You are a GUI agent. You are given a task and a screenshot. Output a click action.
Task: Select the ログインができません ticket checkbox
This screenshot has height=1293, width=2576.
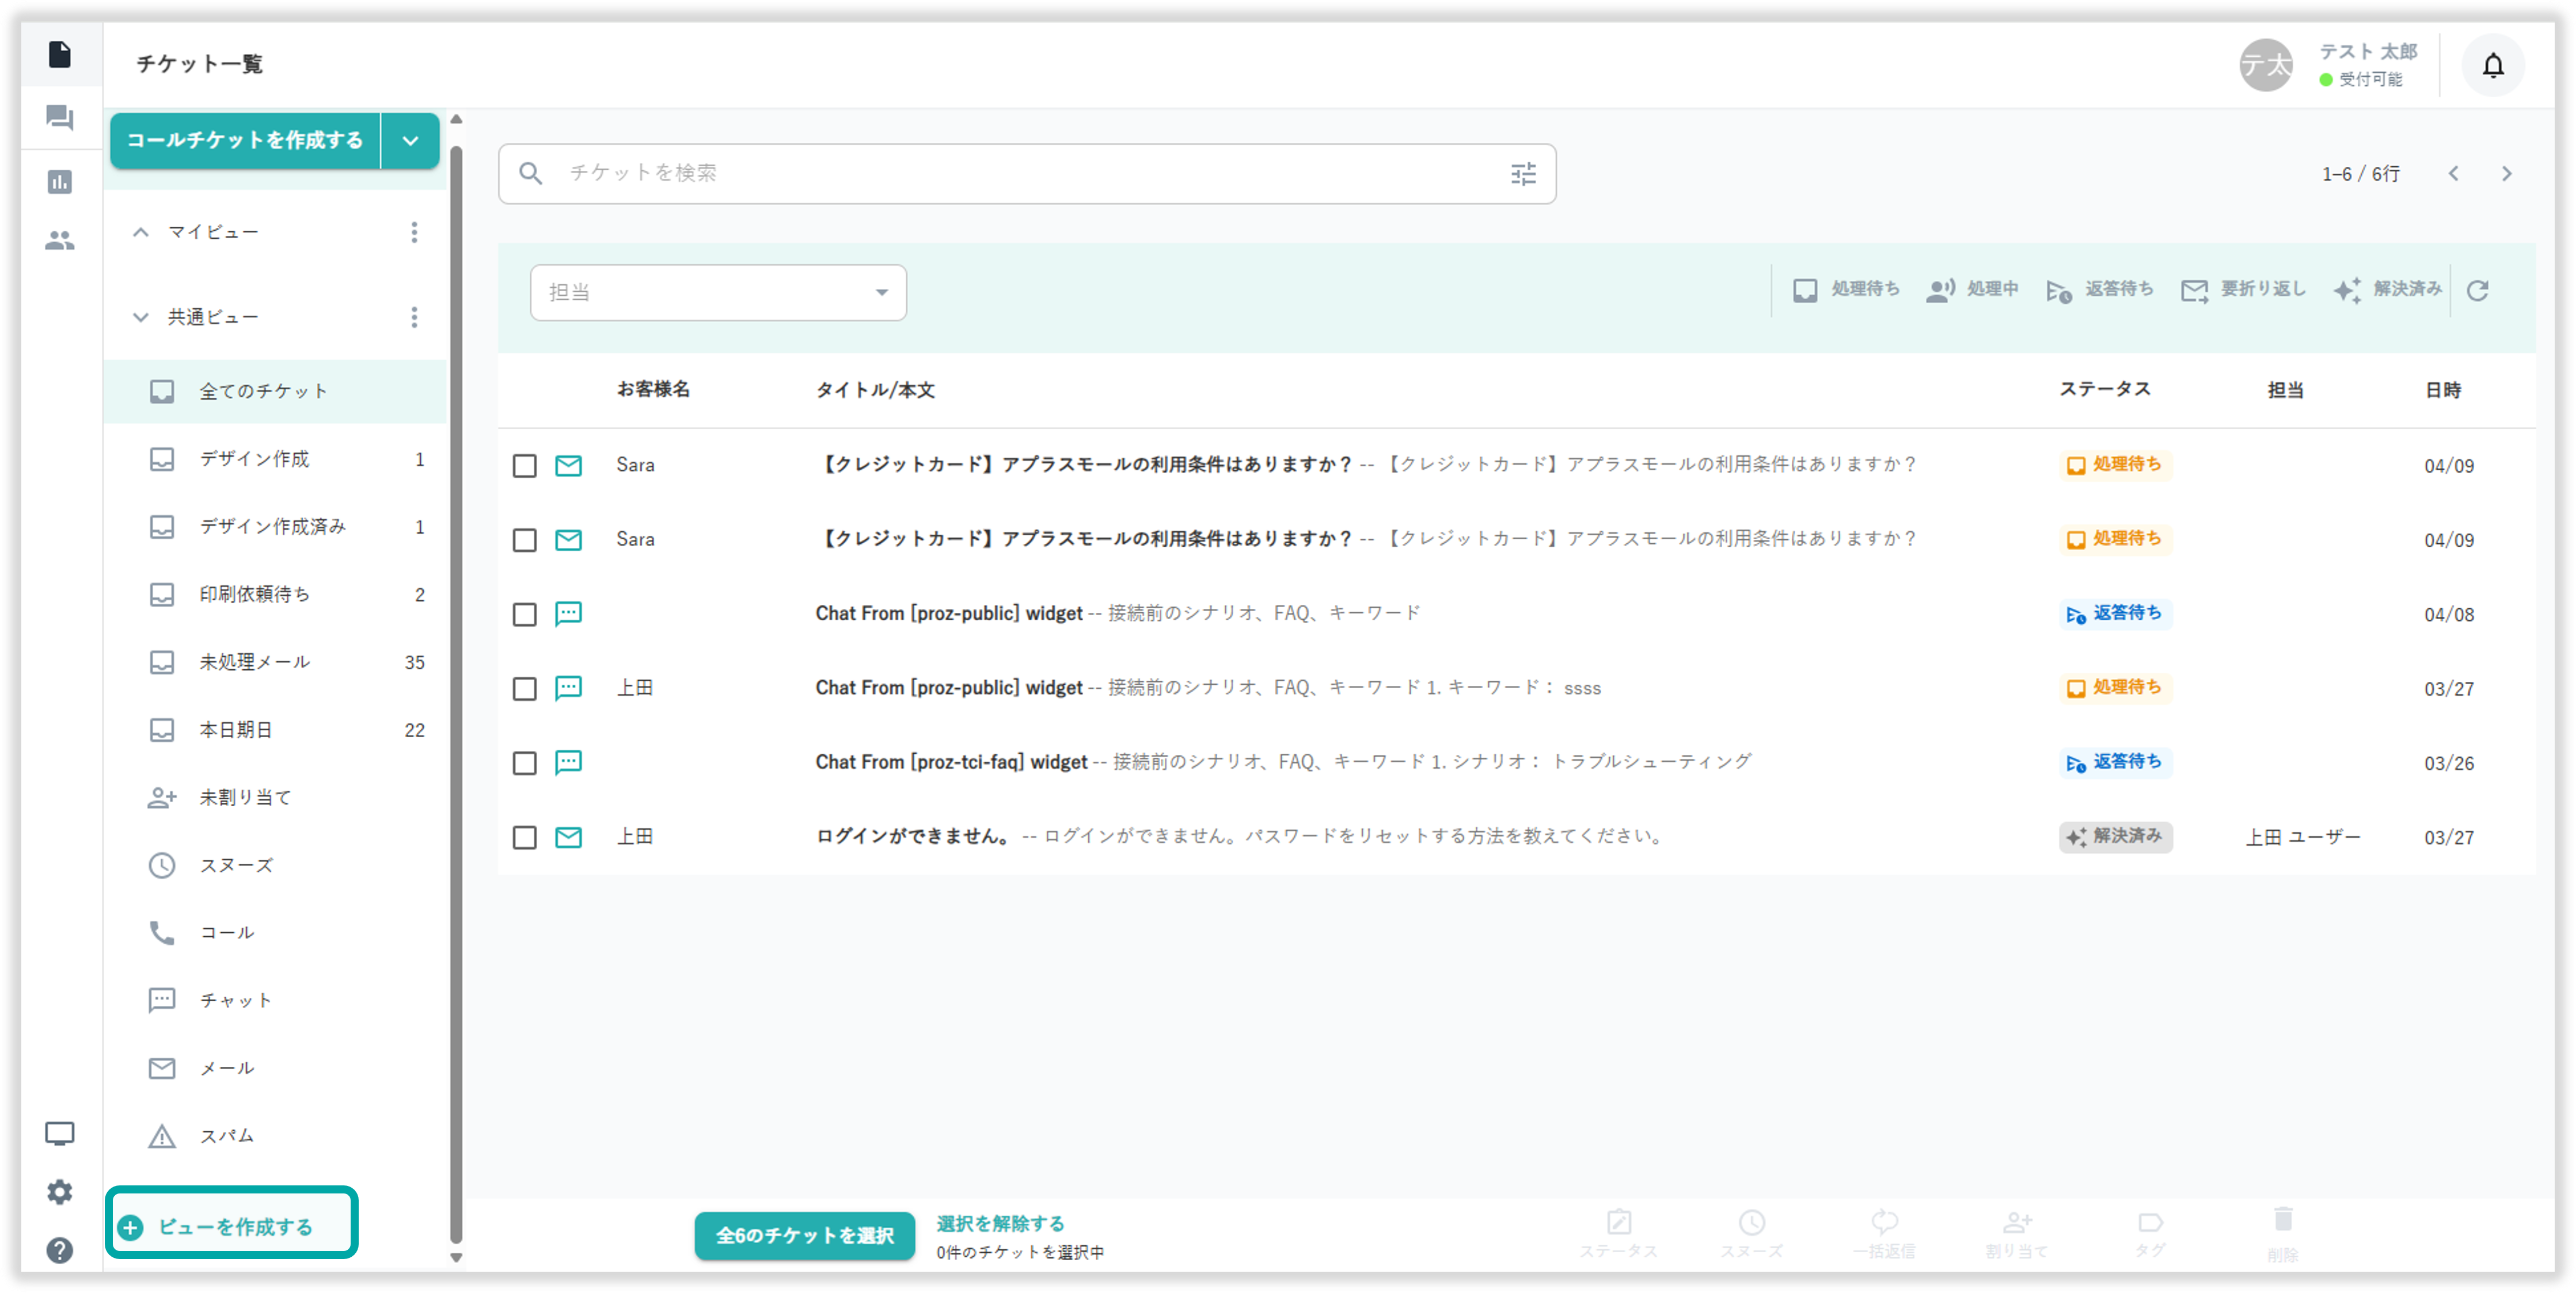[525, 837]
